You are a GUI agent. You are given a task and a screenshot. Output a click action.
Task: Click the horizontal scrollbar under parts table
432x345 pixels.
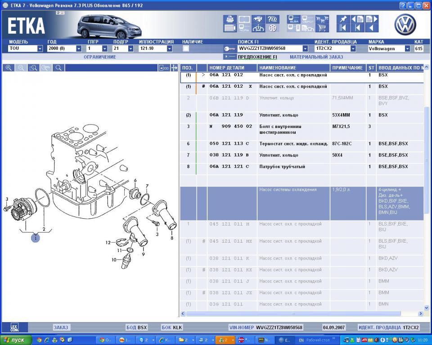[x=293, y=314]
